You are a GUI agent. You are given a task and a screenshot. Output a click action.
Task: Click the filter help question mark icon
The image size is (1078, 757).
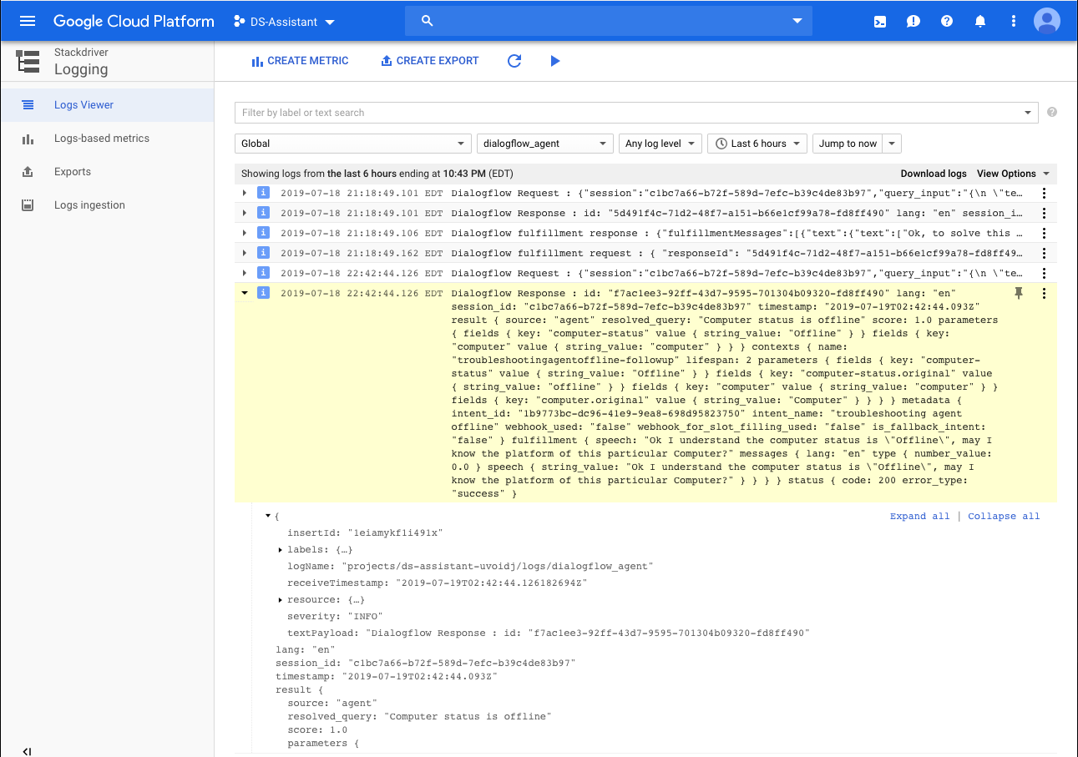[x=1052, y=112]
